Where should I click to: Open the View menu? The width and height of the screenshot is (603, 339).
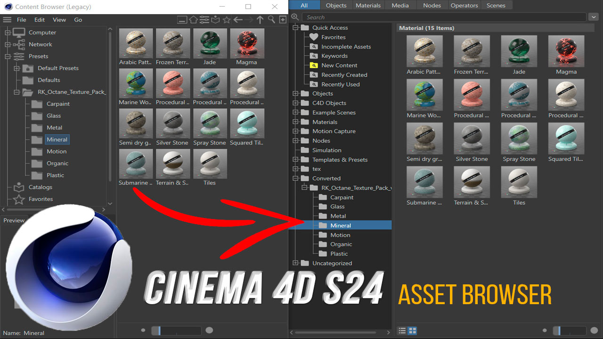[59, 20]
